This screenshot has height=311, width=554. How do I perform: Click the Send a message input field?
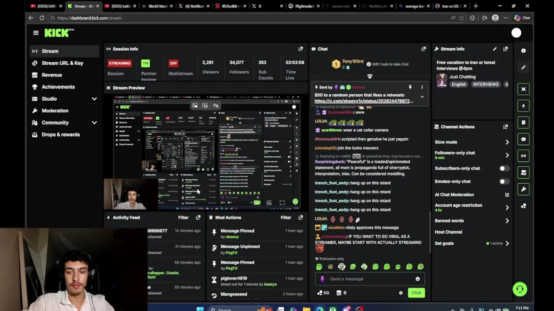tap(370, 279)
